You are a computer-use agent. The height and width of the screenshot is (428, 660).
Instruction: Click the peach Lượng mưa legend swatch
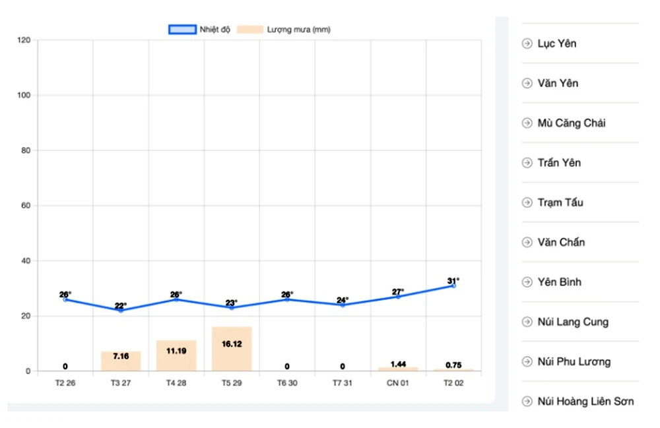250,30
